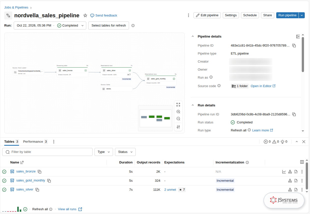
Task: Click the graph minimap thumbnail
Action: pos(155,118)
